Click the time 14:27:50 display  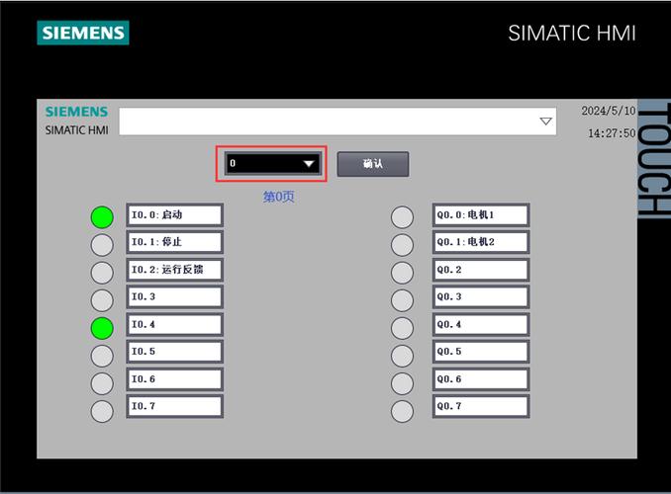click(x=612, y=133)
